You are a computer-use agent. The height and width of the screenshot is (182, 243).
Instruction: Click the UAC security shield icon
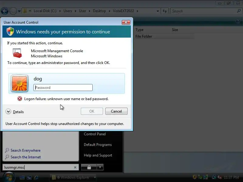pos(10,32)
